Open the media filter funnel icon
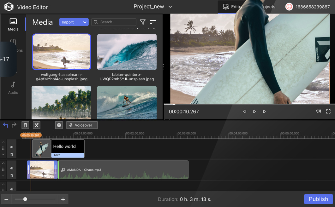Viewport: 335px width, 207px height. [143, 22]
